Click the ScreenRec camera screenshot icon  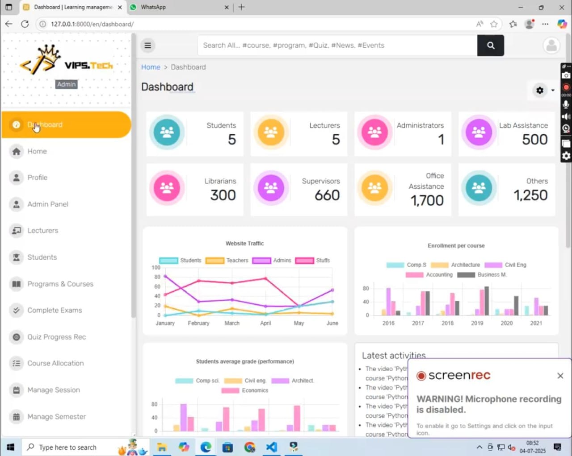tap(566, 75)
